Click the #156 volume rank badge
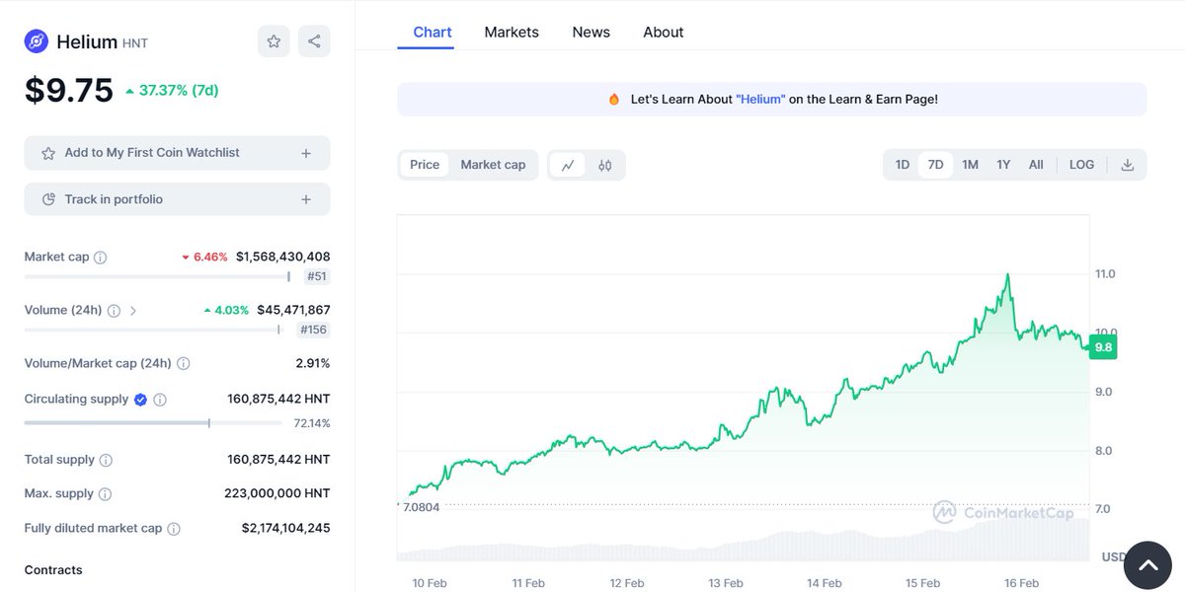 [x=315, y=331]
